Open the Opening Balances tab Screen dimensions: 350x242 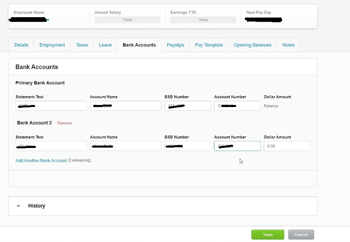(253, 45)
